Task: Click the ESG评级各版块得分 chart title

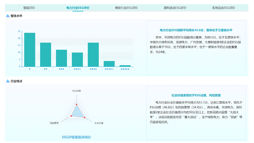Action: coord(77,137)
